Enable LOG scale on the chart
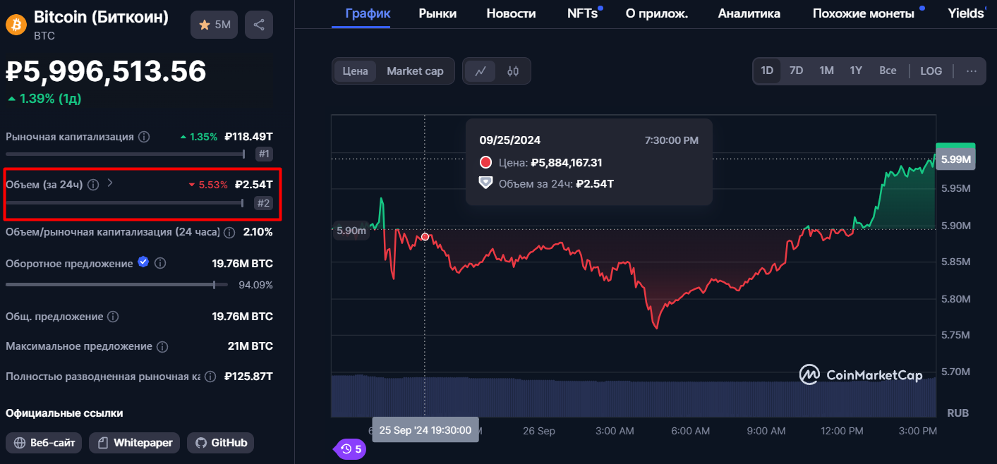997x464 pixels. coord(931,71)
